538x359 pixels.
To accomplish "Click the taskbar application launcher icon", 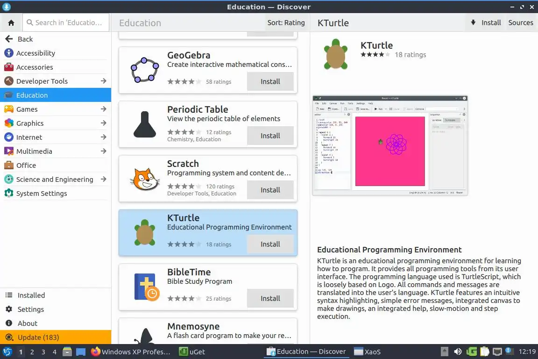I will [7, 352].
